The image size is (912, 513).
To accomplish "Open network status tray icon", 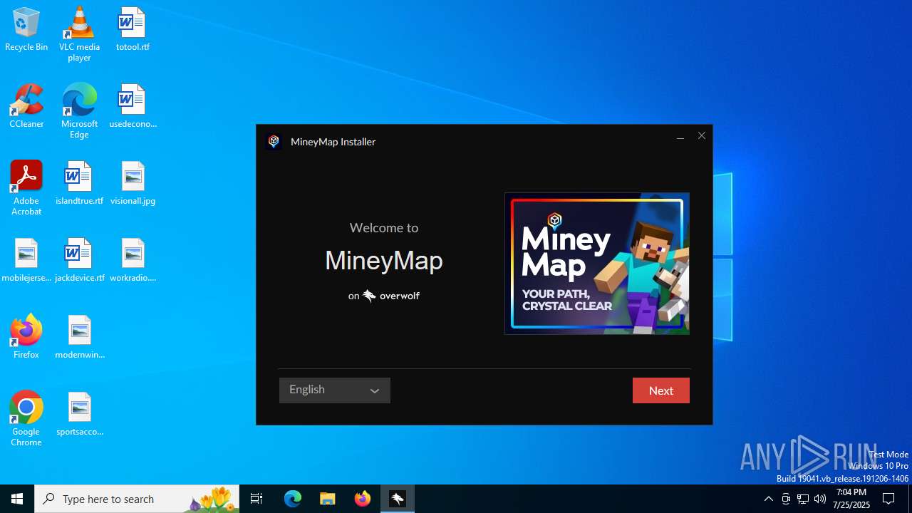I will pos(803,499).
